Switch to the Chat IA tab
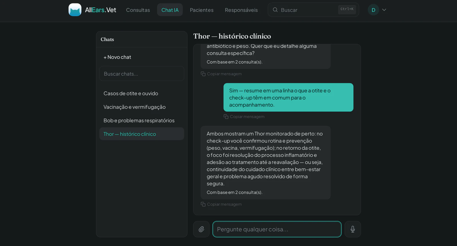The width and height of the screenshot is (457, 246). [x=170, y=10]
